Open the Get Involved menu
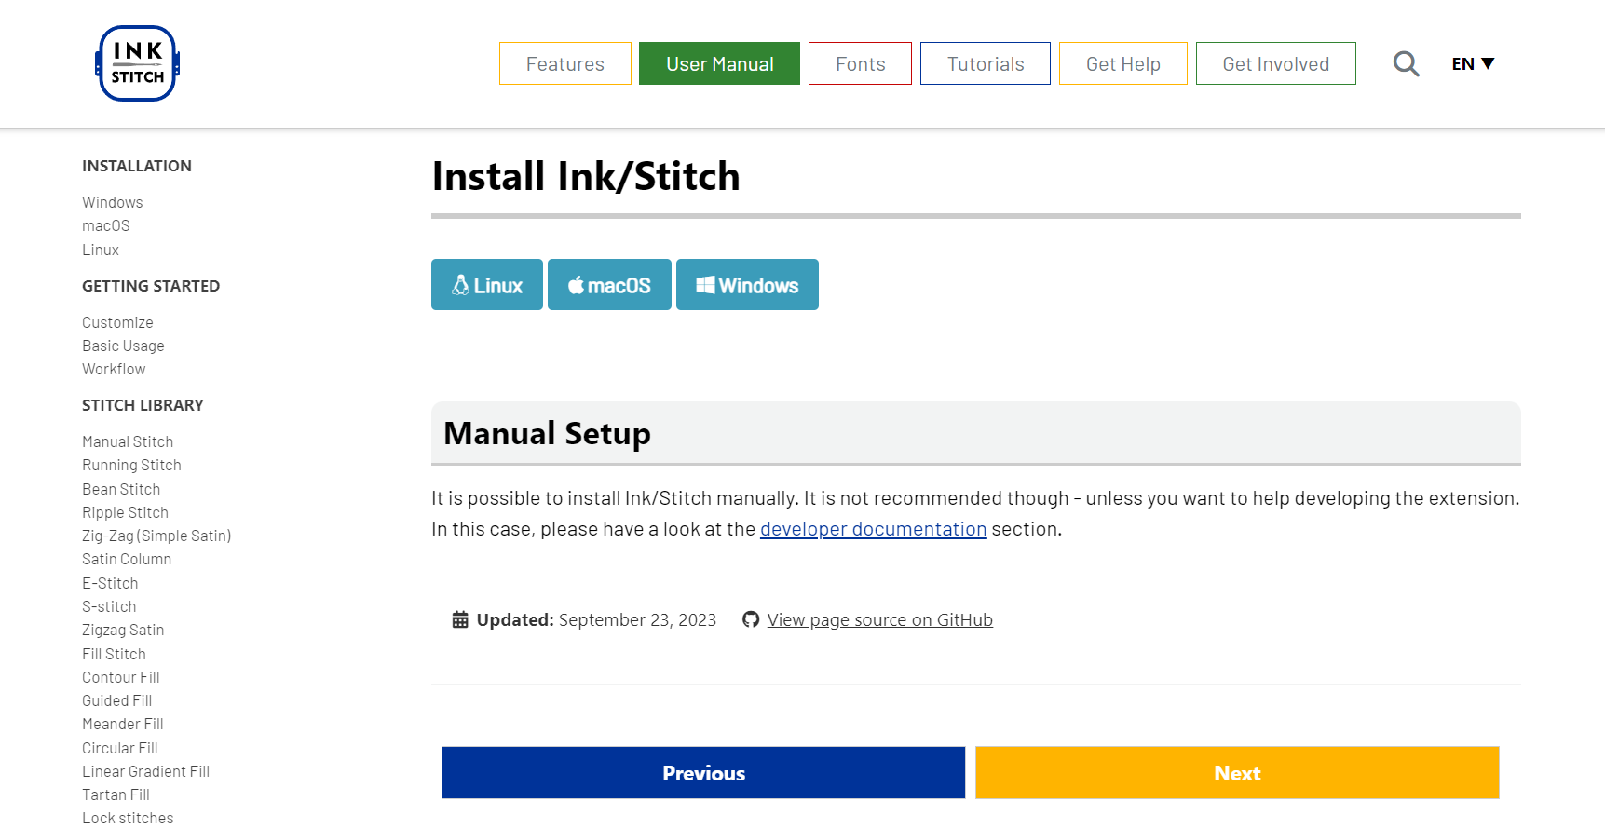The width and height of the screenshot is (1605, 828). [1275, 63]
